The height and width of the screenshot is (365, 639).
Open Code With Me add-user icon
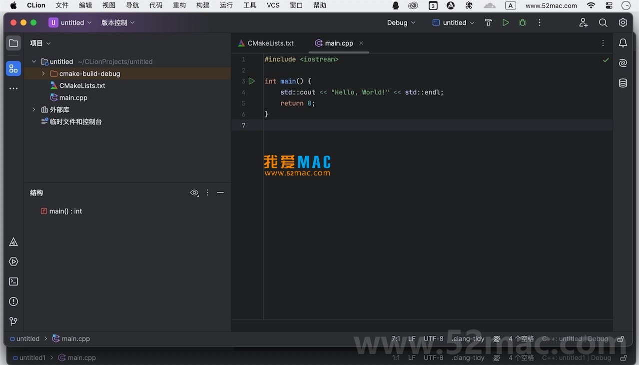(584, 22)
